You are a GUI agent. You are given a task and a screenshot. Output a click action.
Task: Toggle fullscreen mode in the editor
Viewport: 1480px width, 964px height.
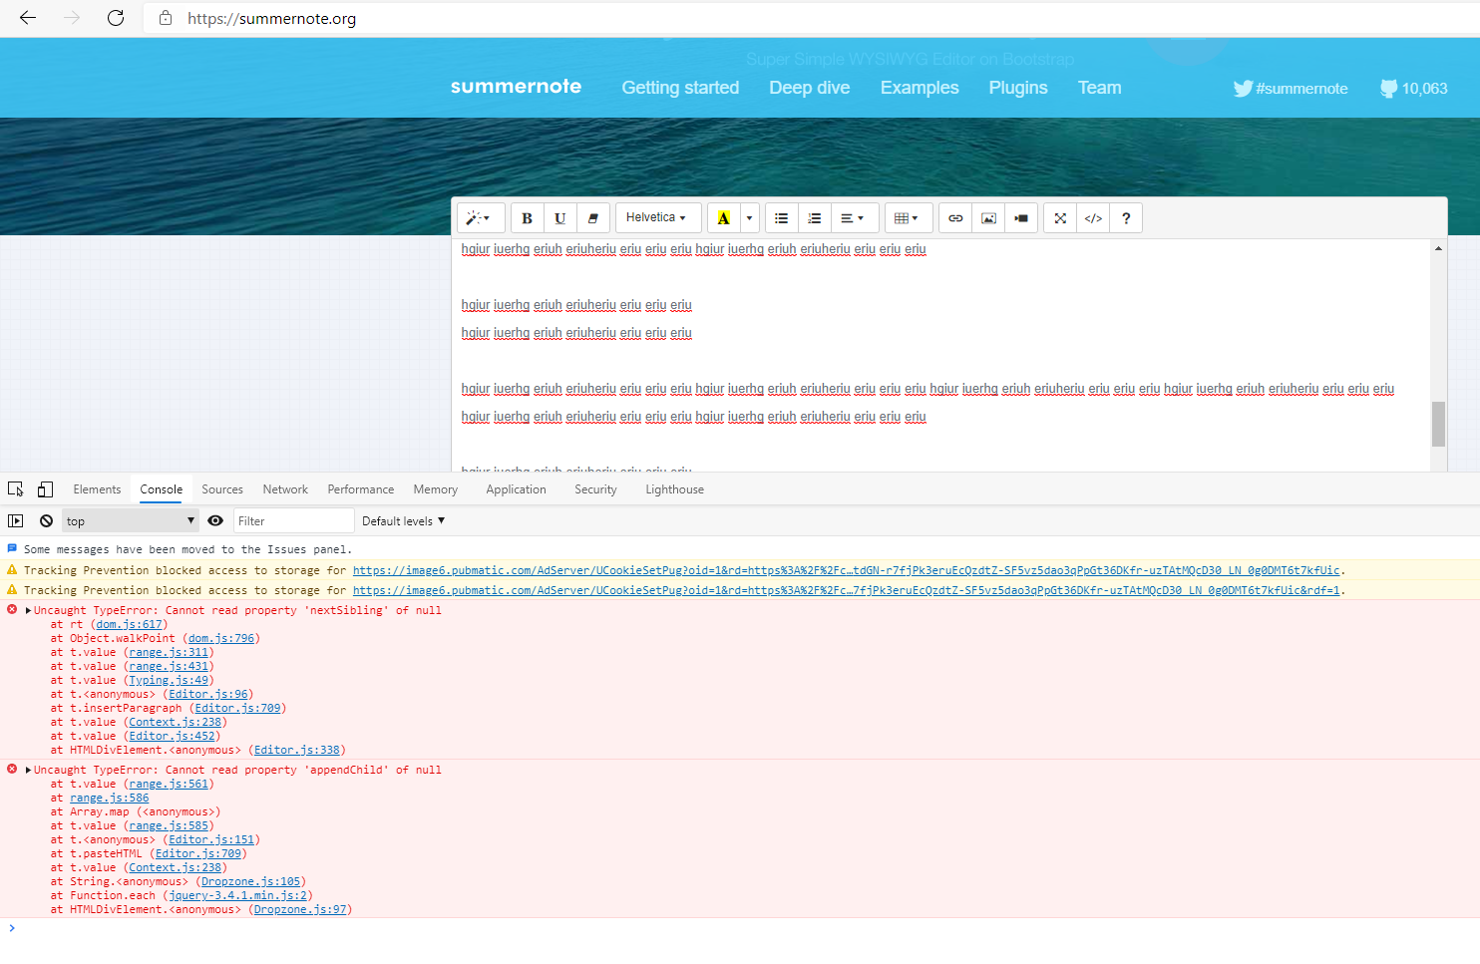[x=1059, y=217]
